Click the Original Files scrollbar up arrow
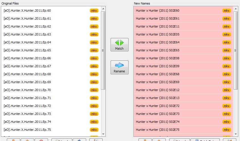This screenshot has height=141, width=240. coord(103,9)
